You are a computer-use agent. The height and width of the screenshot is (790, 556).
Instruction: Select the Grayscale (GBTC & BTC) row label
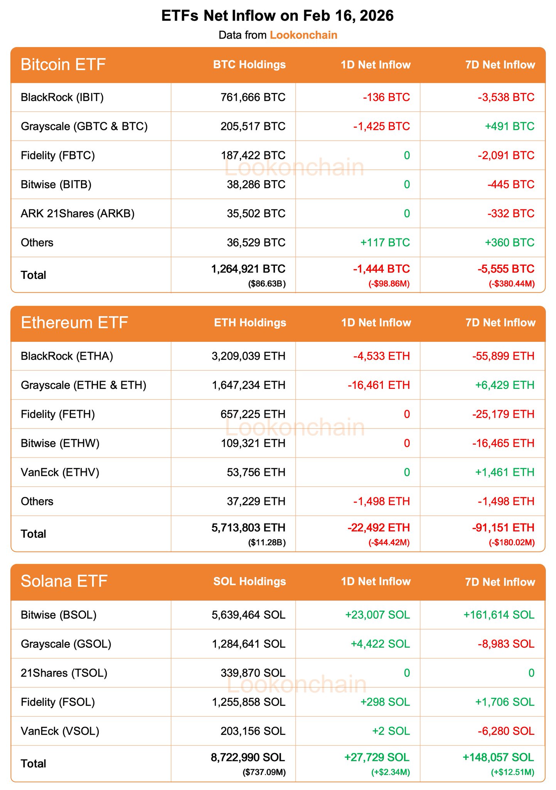pos(84,126)
